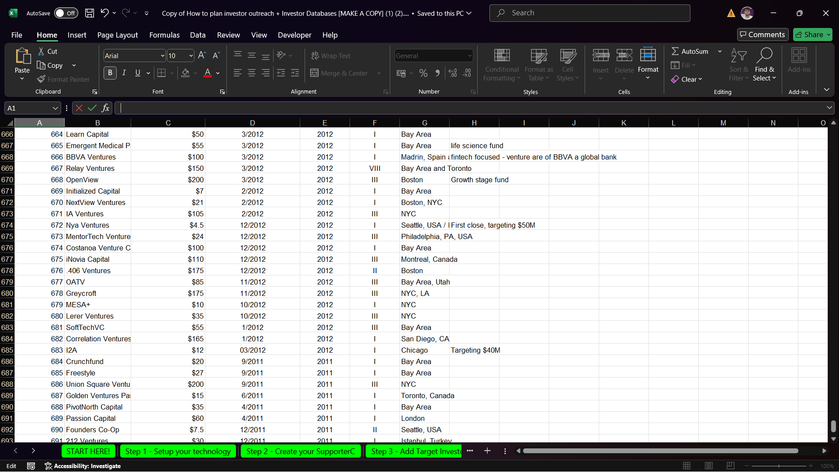The height and width of the screenshot is (472, 839).
Task: Click the Save icon in title bar
Action: click(90, 13)
